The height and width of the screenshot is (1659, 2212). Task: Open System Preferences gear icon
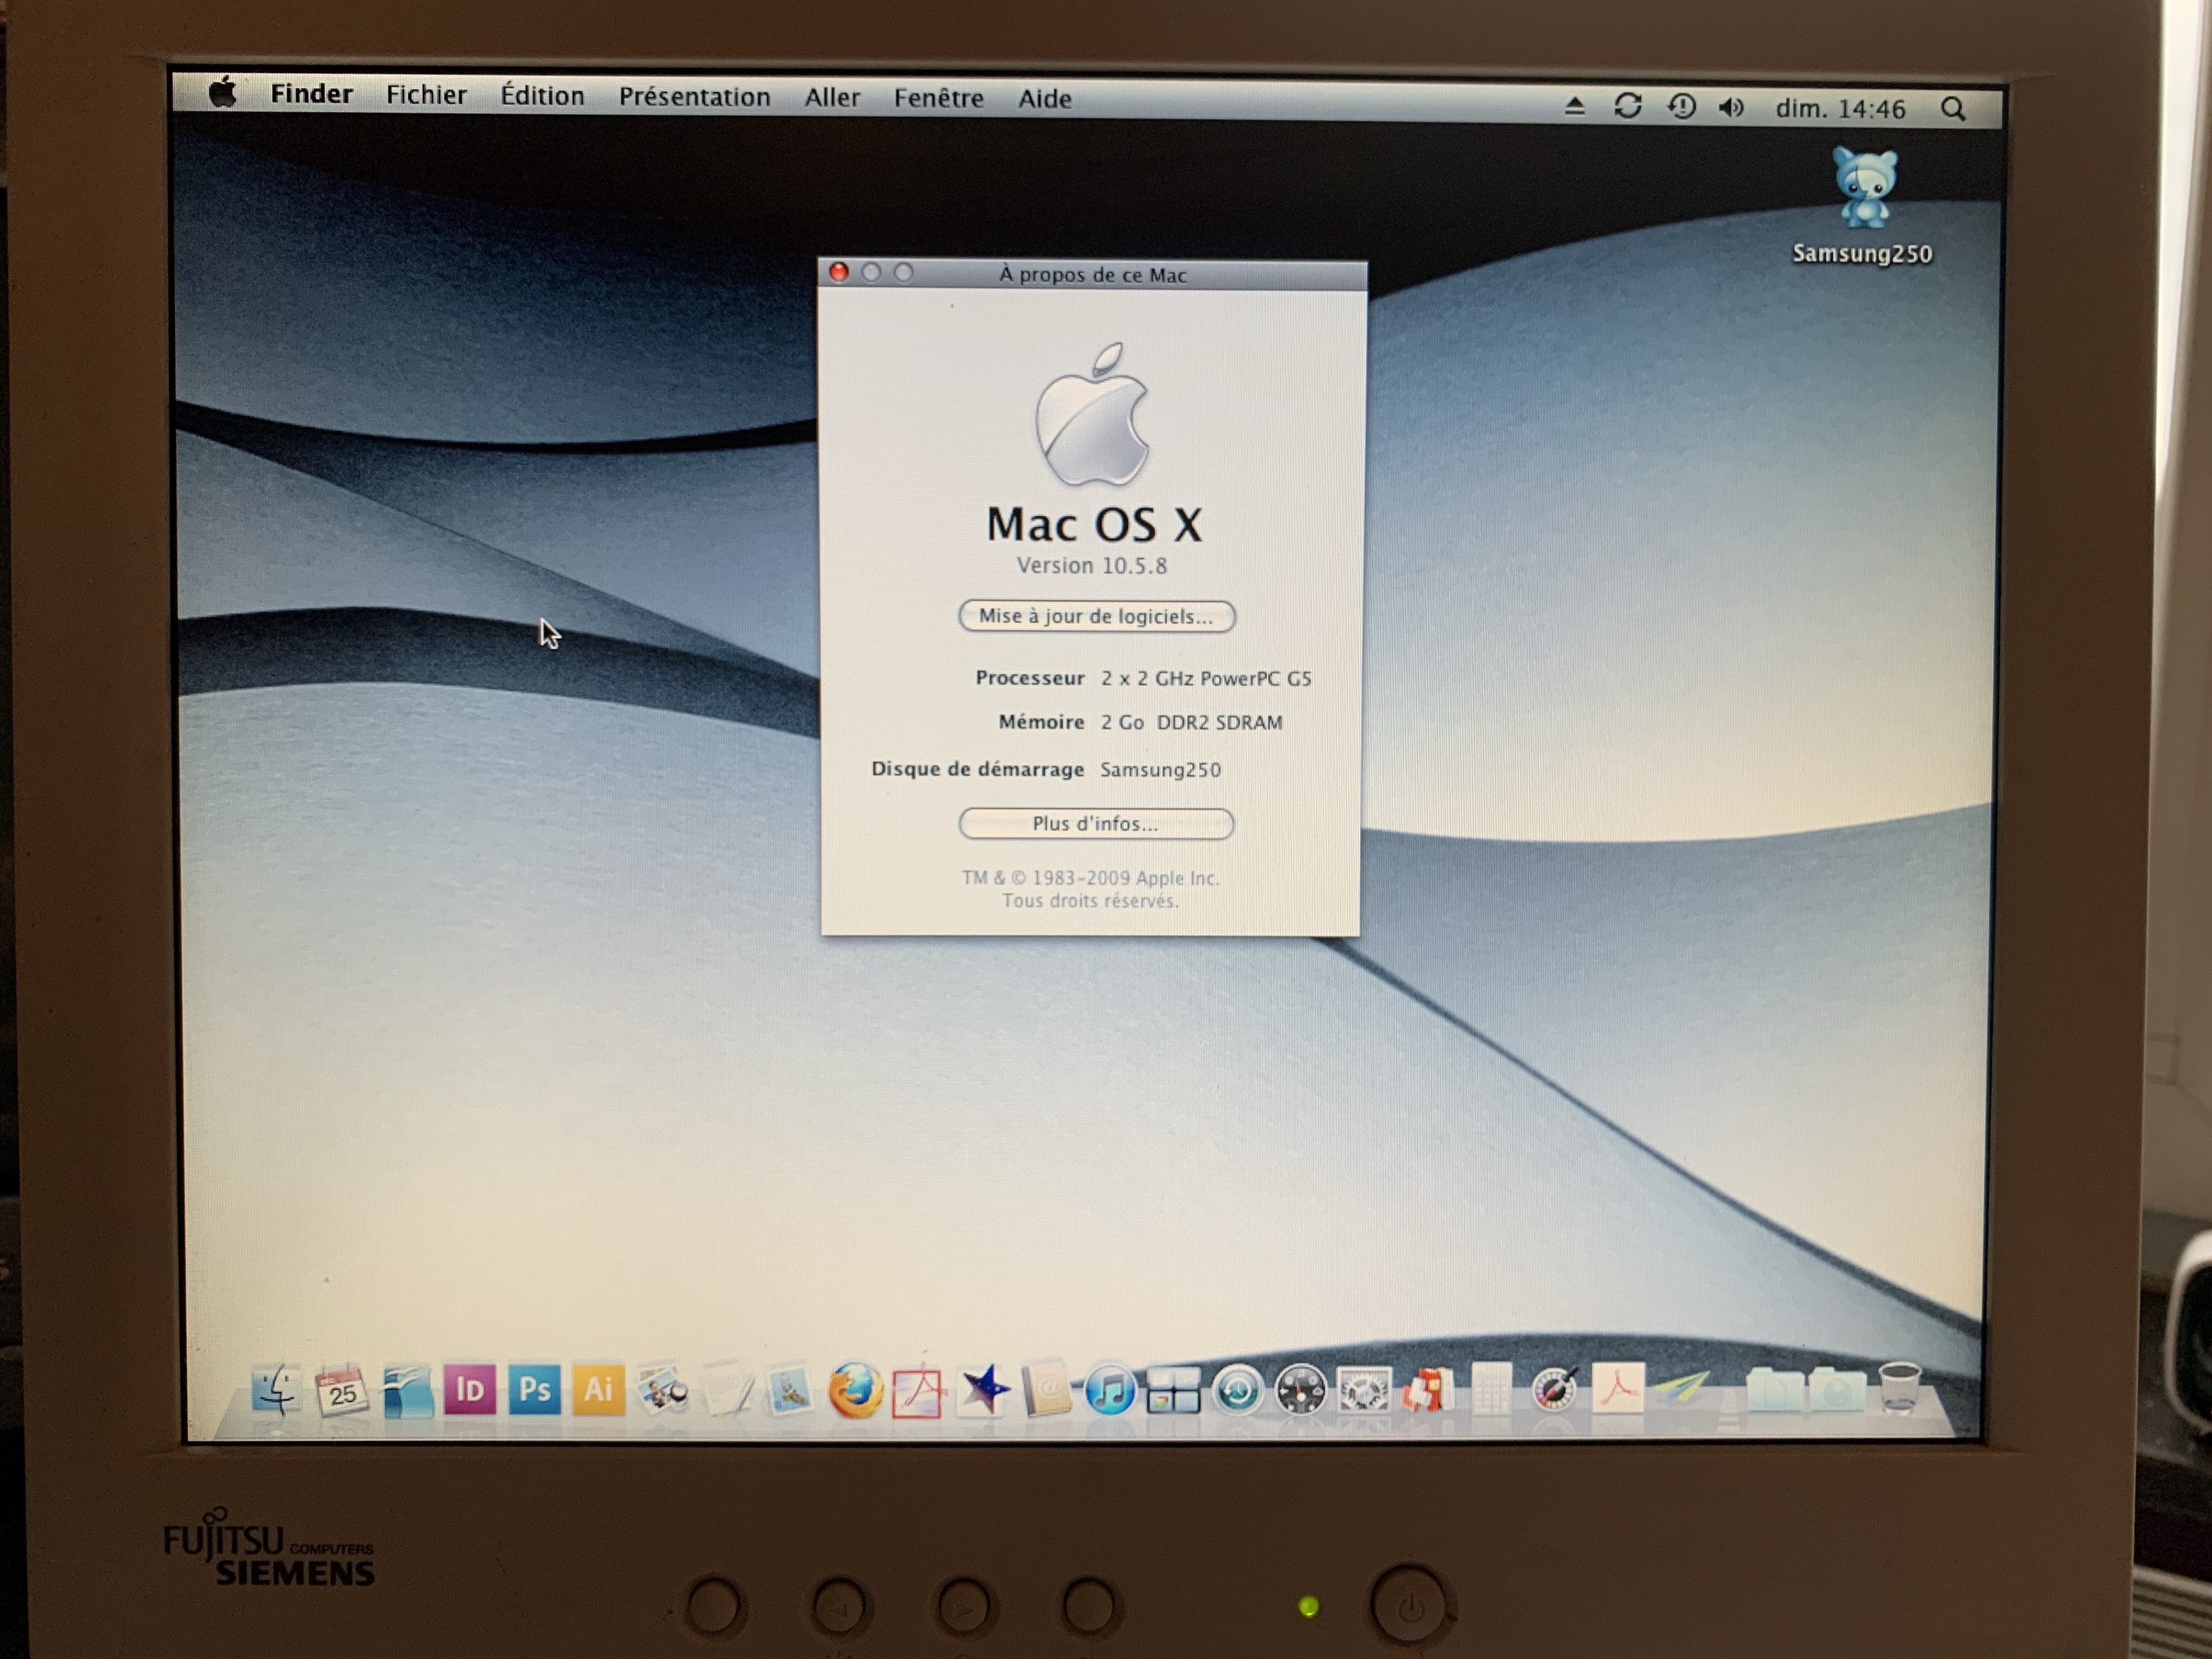pyautogui.click(x=1364, y=1391)
